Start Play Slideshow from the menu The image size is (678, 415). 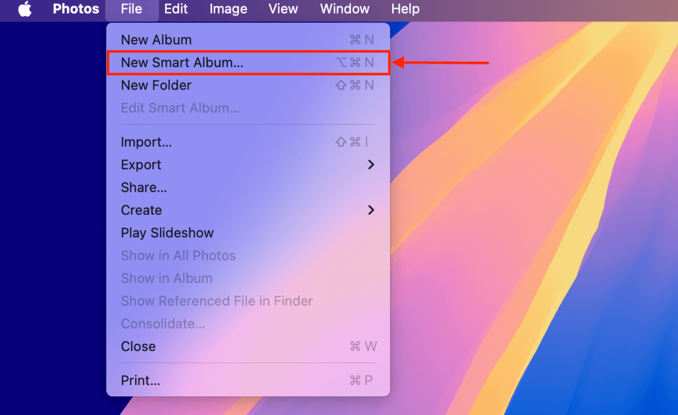(x=167, y=233)
